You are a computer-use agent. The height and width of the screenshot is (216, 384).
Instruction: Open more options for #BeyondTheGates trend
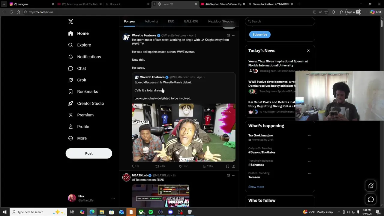tap(310, 149)
